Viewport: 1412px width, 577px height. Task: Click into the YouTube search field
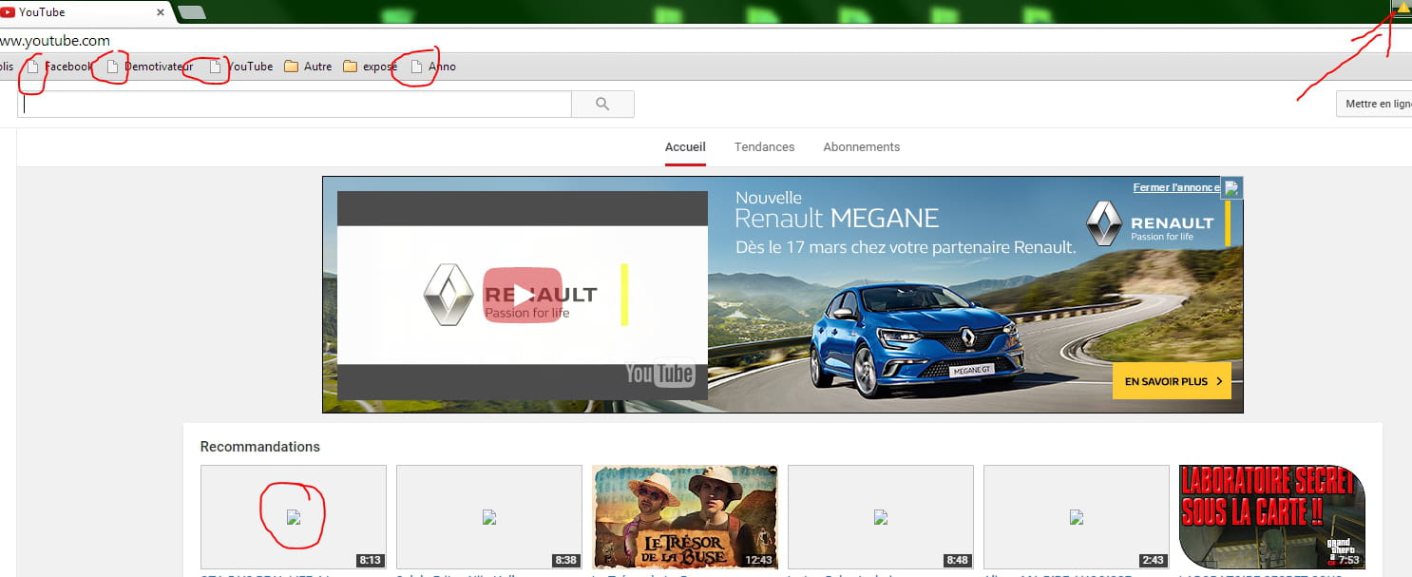pos(296,105)
